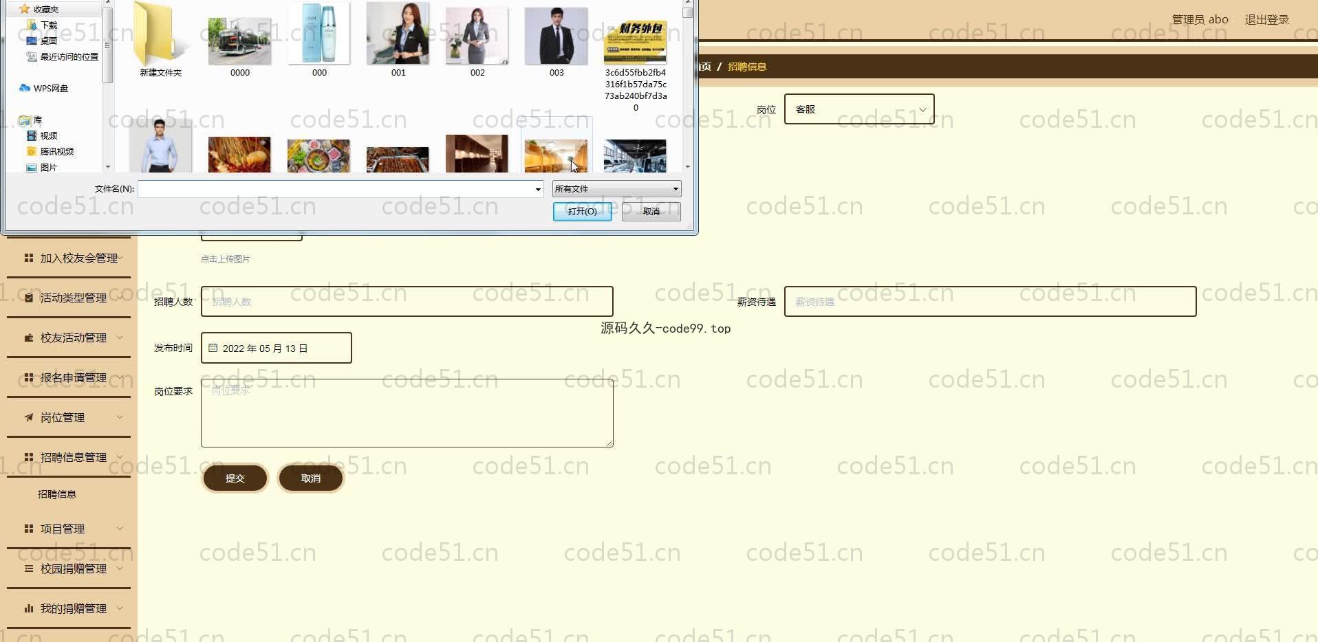Click the file list scrollbar down arrow
Screen dimensions: 1318x642
(687, 166)
